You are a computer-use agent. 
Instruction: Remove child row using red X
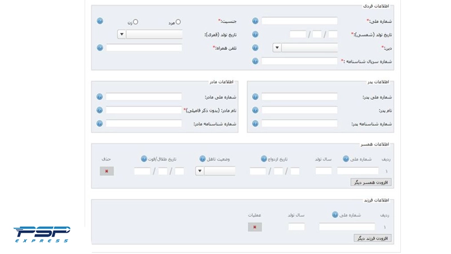[255, 227]
